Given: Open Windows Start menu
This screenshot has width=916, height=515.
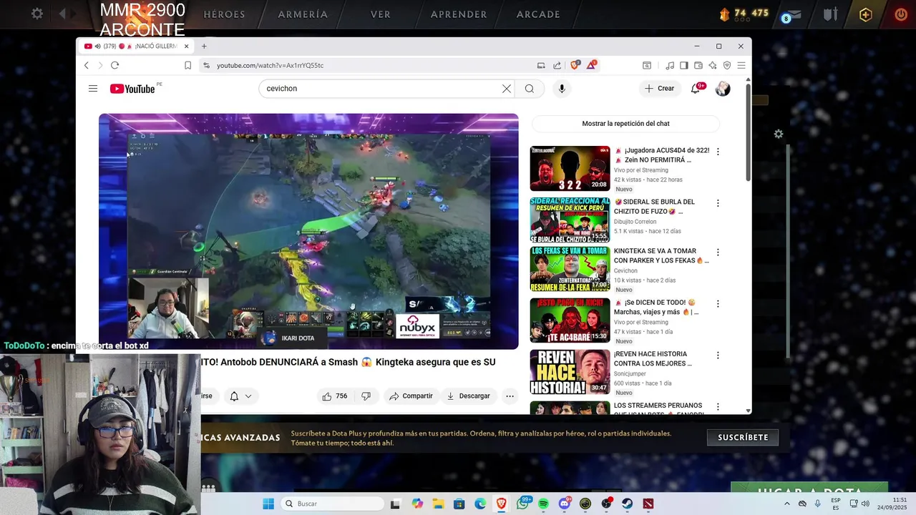Looking at the screenshot, I should pos(268,504).
